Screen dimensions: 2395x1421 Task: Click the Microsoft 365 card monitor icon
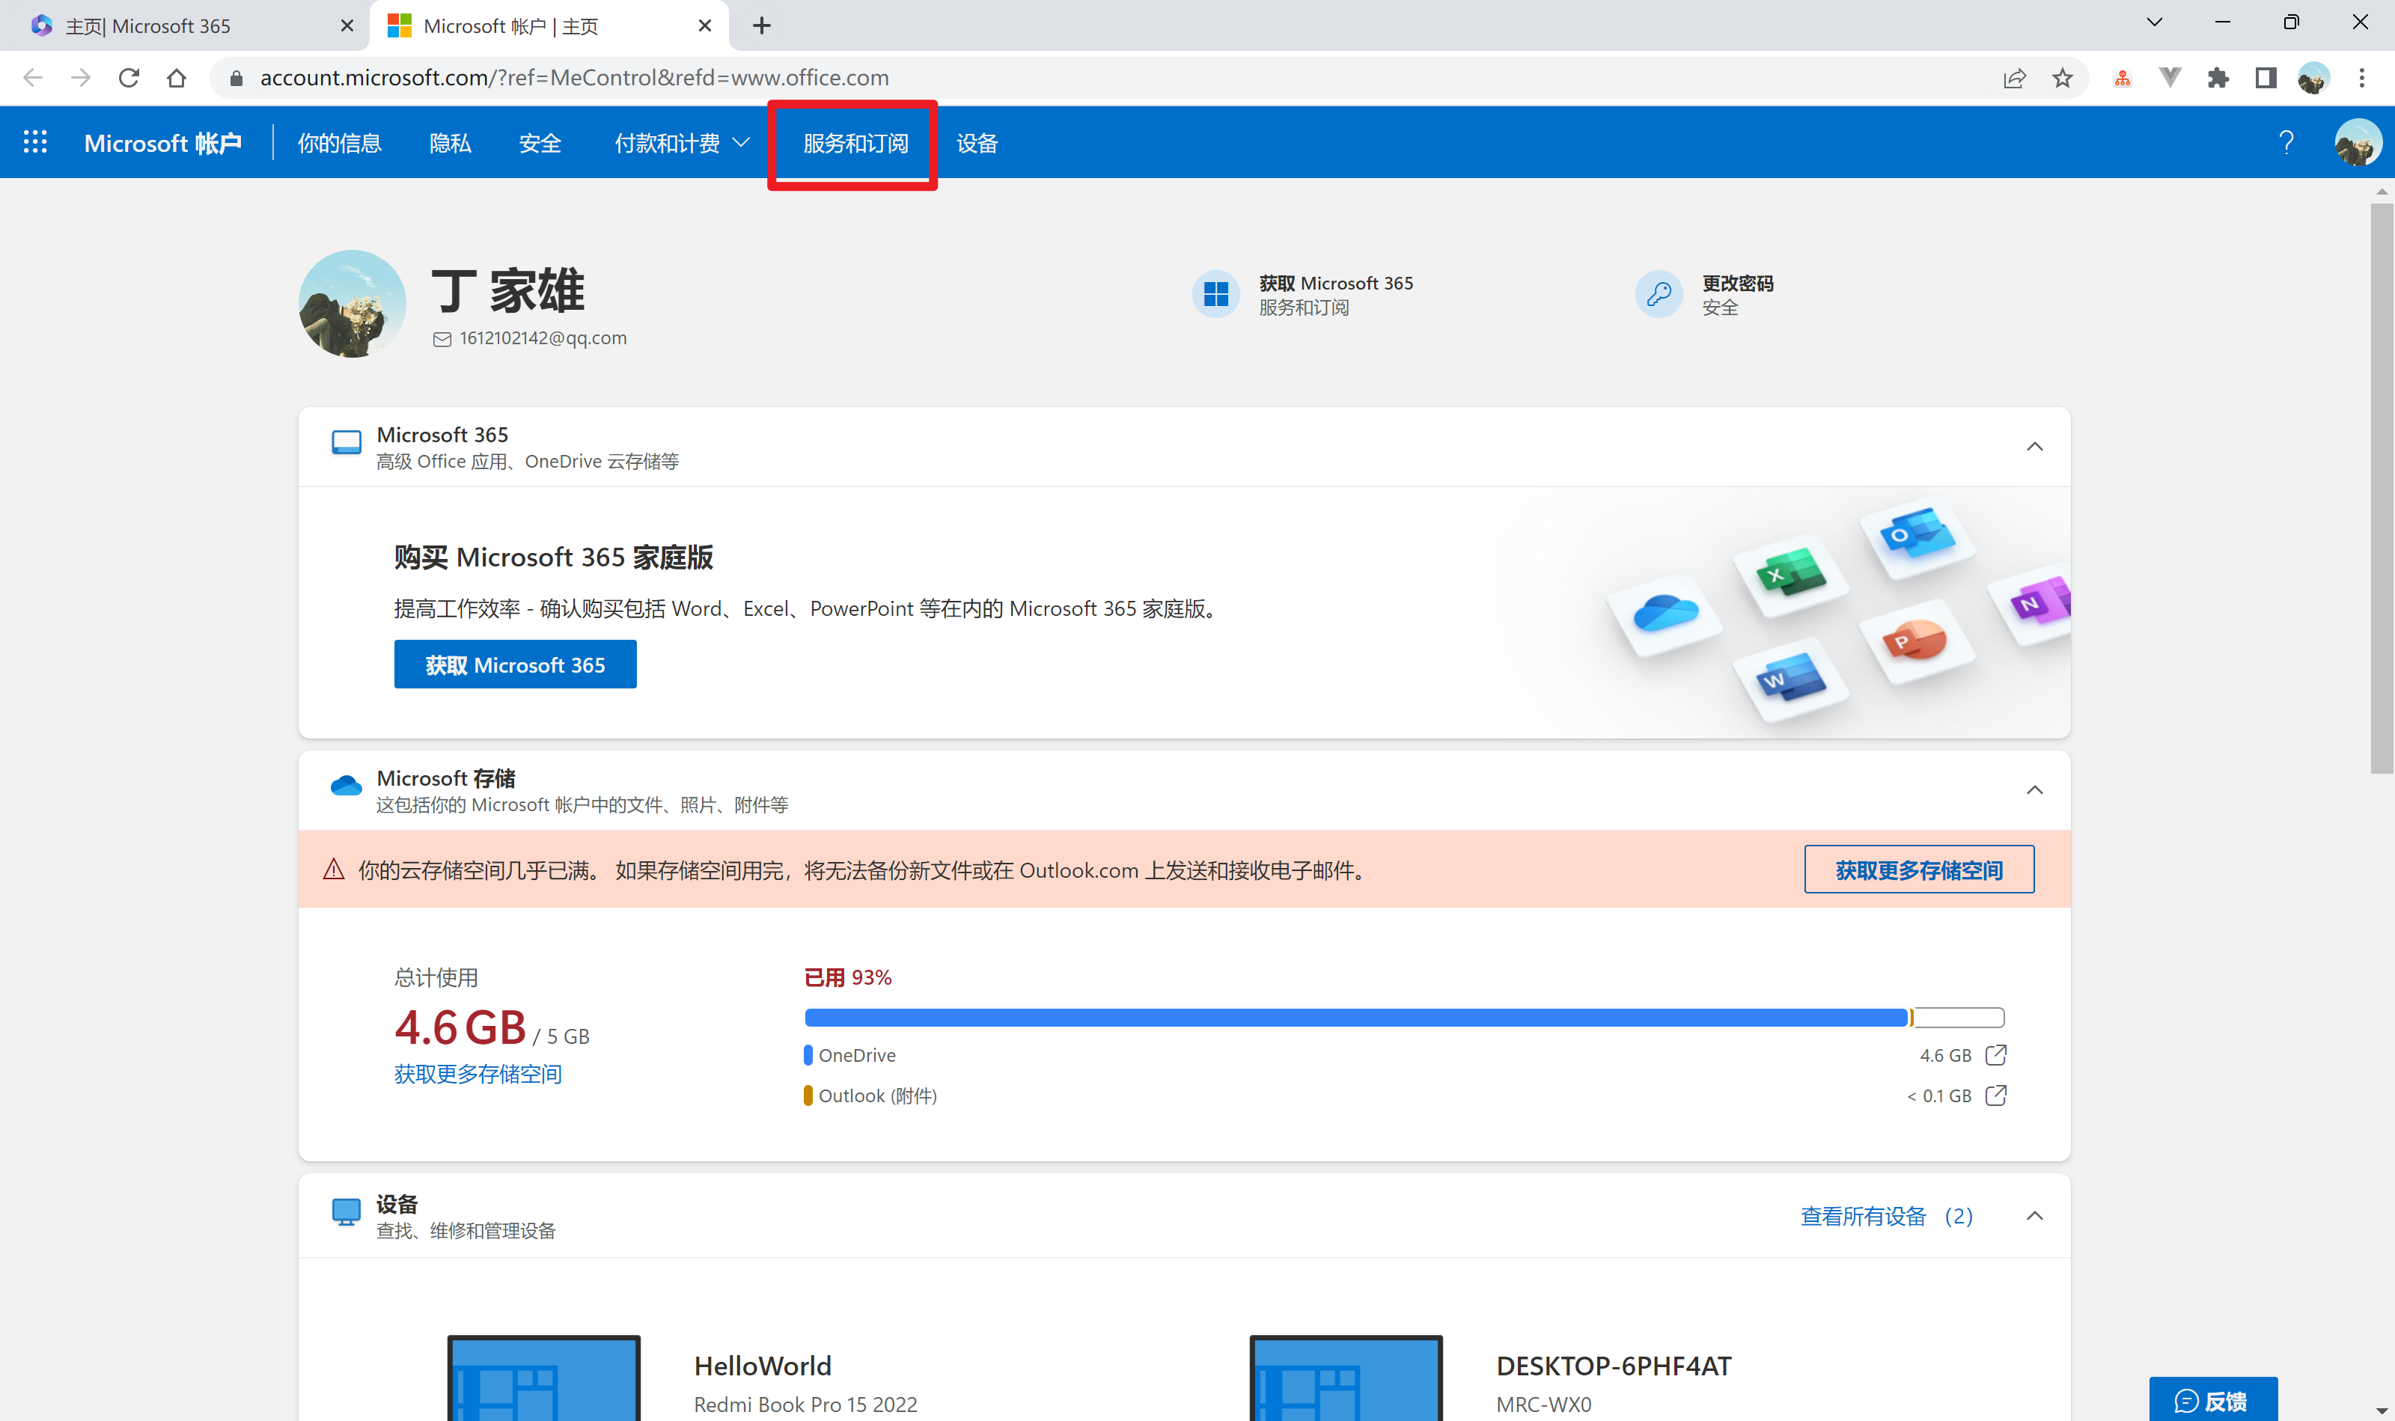coord(346,443)
